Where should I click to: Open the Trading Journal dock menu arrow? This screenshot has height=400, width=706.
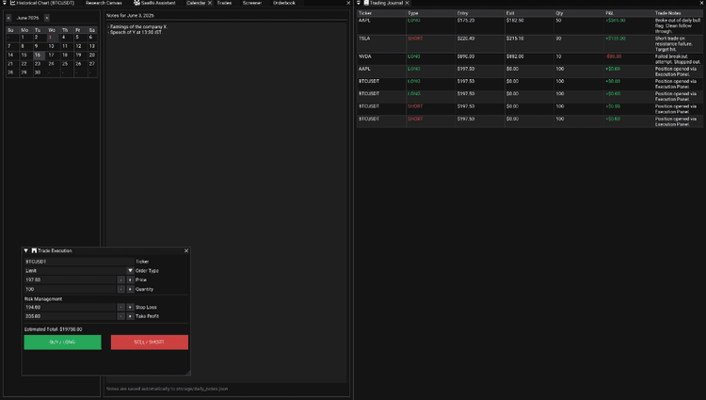tap(359, 3)
